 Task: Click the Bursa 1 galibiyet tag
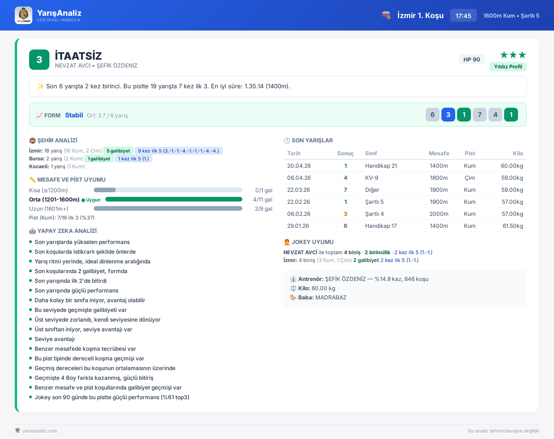tap(99, 159)
